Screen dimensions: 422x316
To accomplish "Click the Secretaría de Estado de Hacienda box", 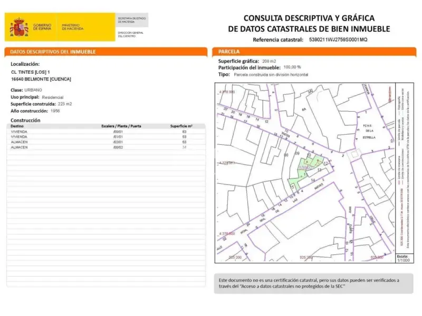I will click(x=132, y=20).
